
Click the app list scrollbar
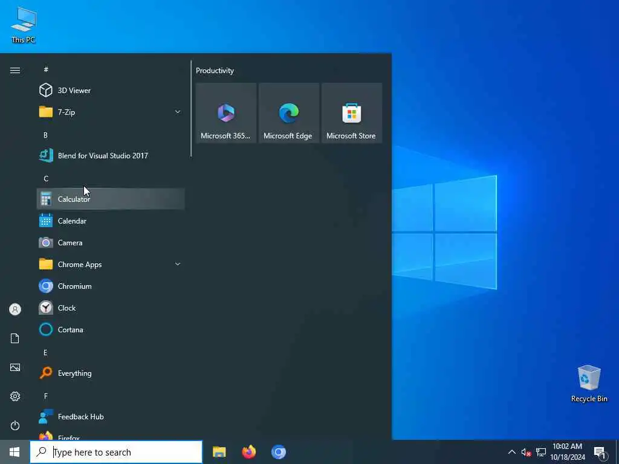[x=191, y=109]
